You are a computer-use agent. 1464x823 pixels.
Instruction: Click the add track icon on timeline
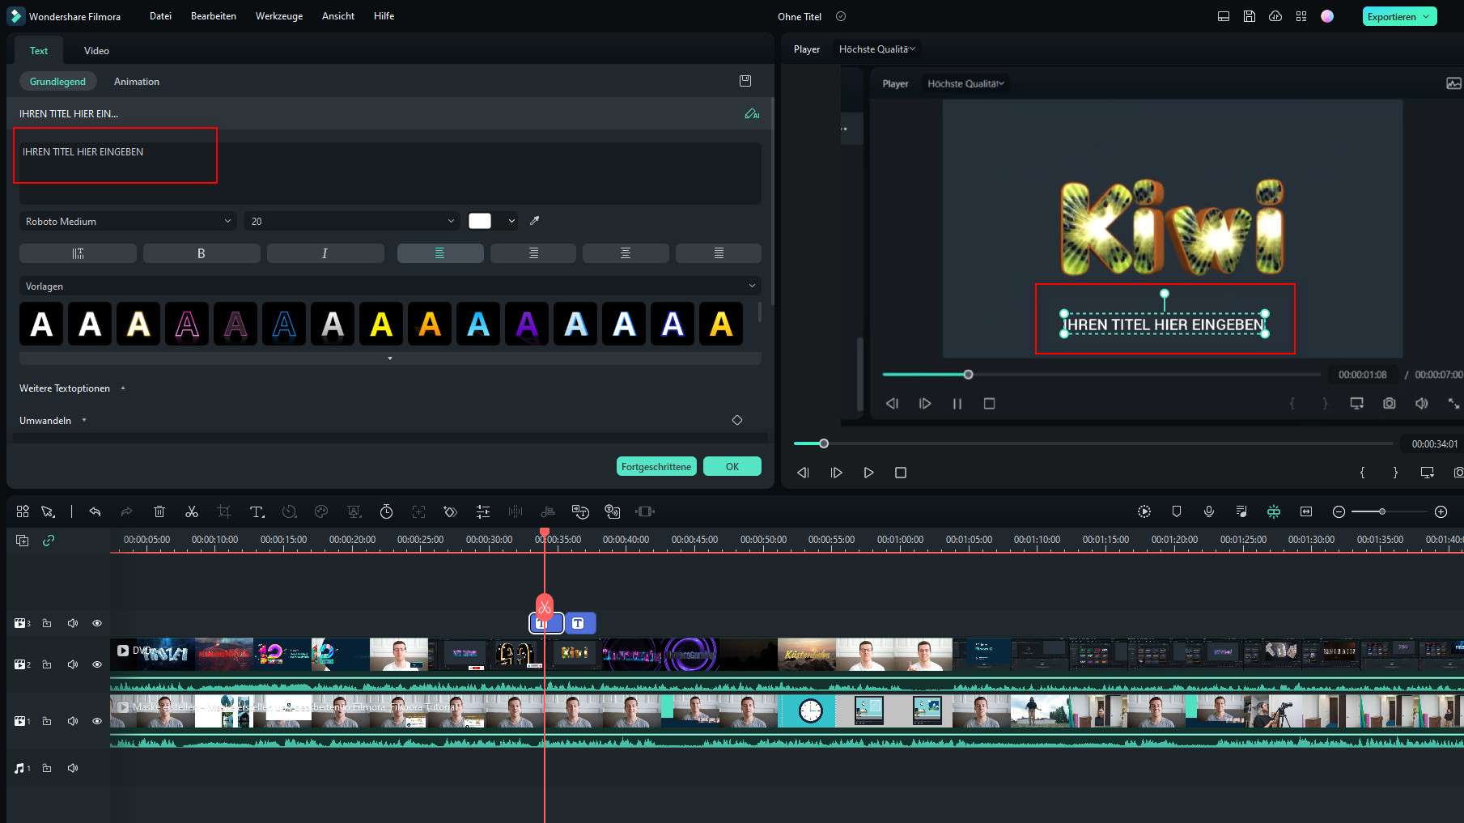23,541
